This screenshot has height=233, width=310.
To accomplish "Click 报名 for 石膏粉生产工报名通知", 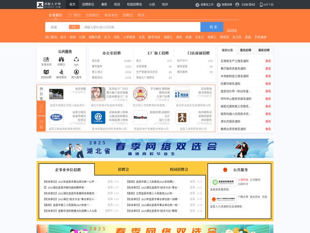I will click(268, 61).
